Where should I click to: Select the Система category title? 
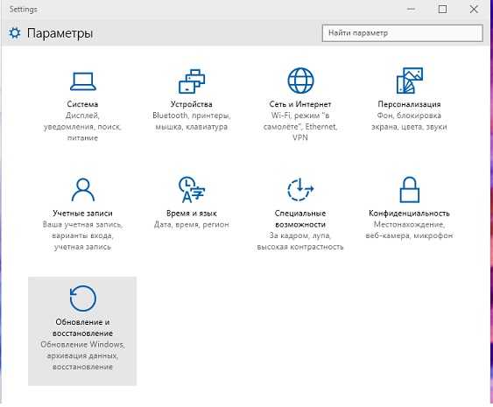point(82,104)
